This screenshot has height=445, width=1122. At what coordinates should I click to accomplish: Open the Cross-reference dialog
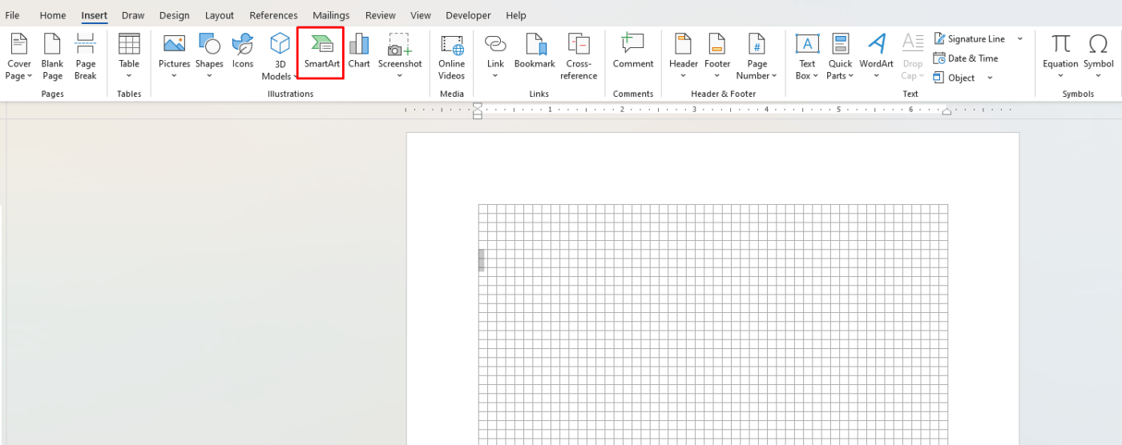point(579,56)
